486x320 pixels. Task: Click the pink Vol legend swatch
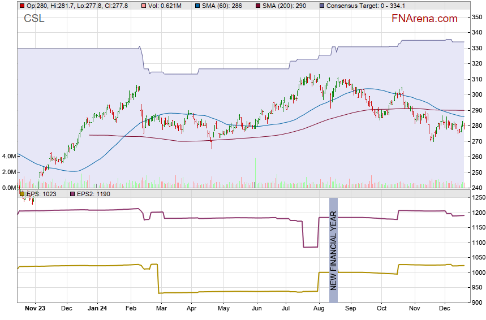tap(144, 5)
